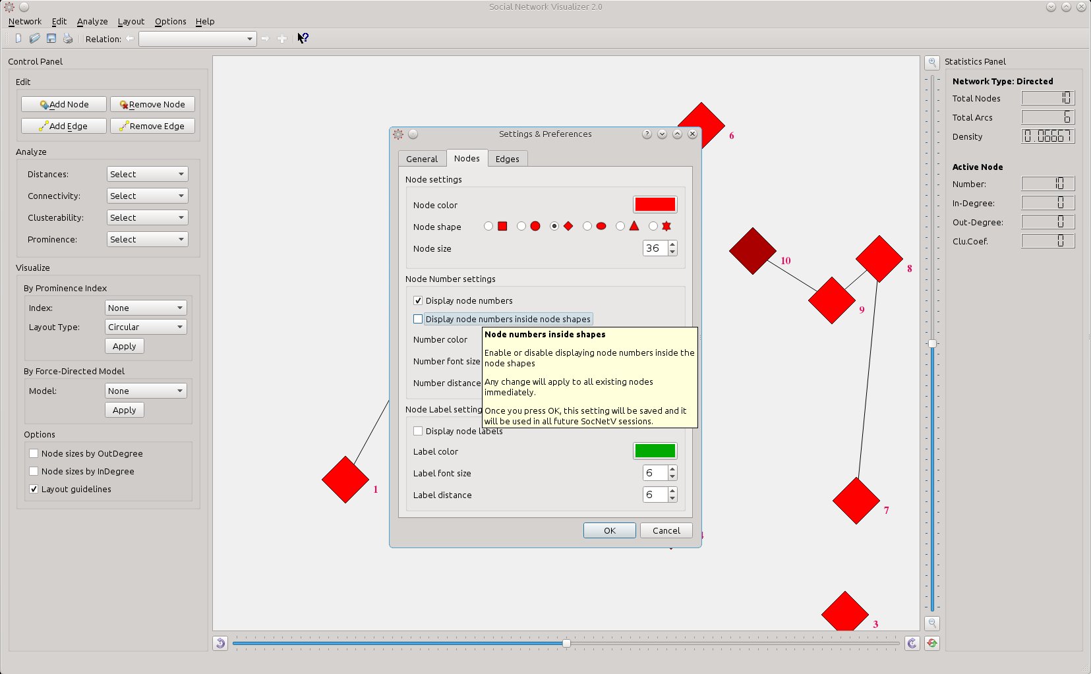The image size is (1091, 674).
Task: Open the Edit menu
Action: (59, 21)
